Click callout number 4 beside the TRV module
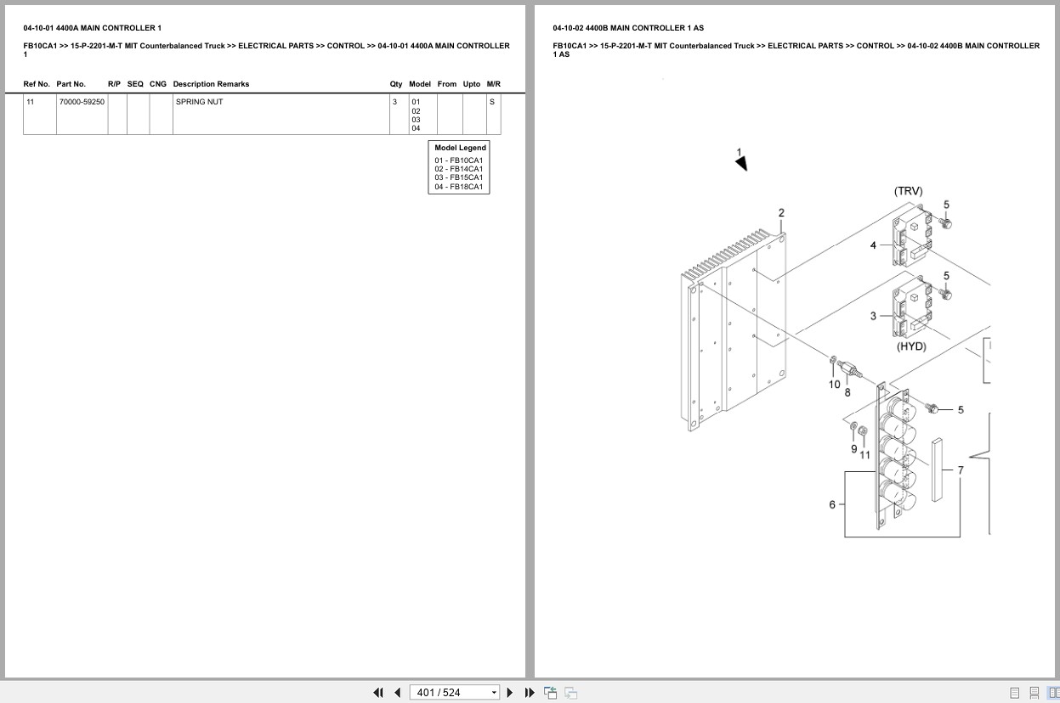 click(x=873, y=245)
